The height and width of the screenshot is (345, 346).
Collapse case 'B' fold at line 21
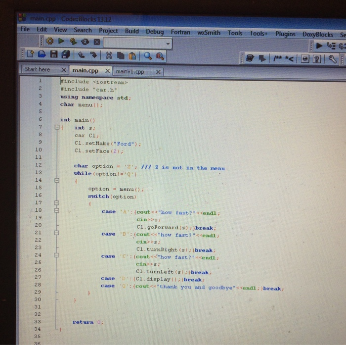point(56,233)
